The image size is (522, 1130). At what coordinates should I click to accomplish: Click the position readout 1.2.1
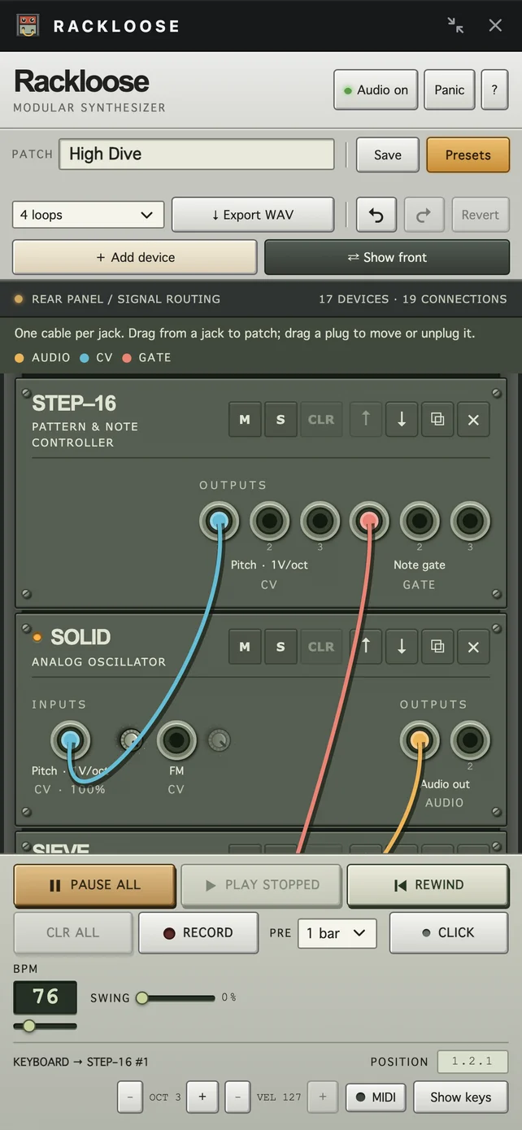click(472, 1062)
